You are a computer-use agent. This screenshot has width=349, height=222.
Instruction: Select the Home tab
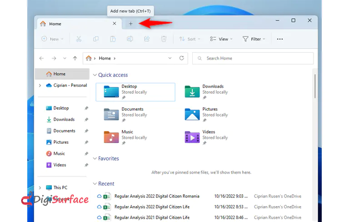click(79, 24)
